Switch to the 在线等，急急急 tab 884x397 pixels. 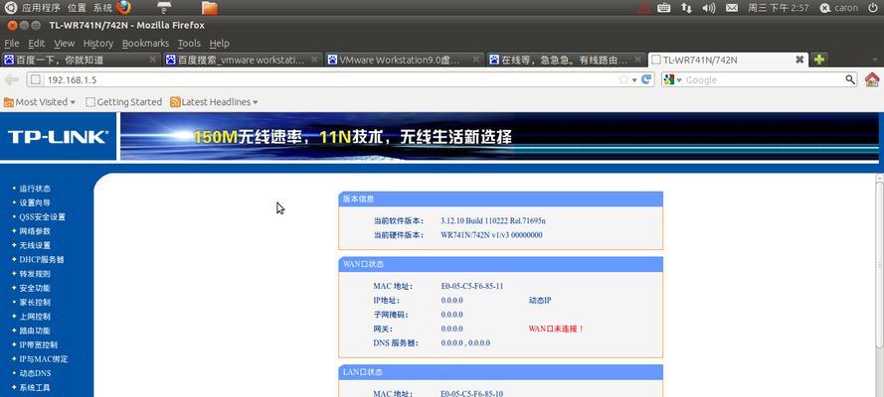[566, 59]
